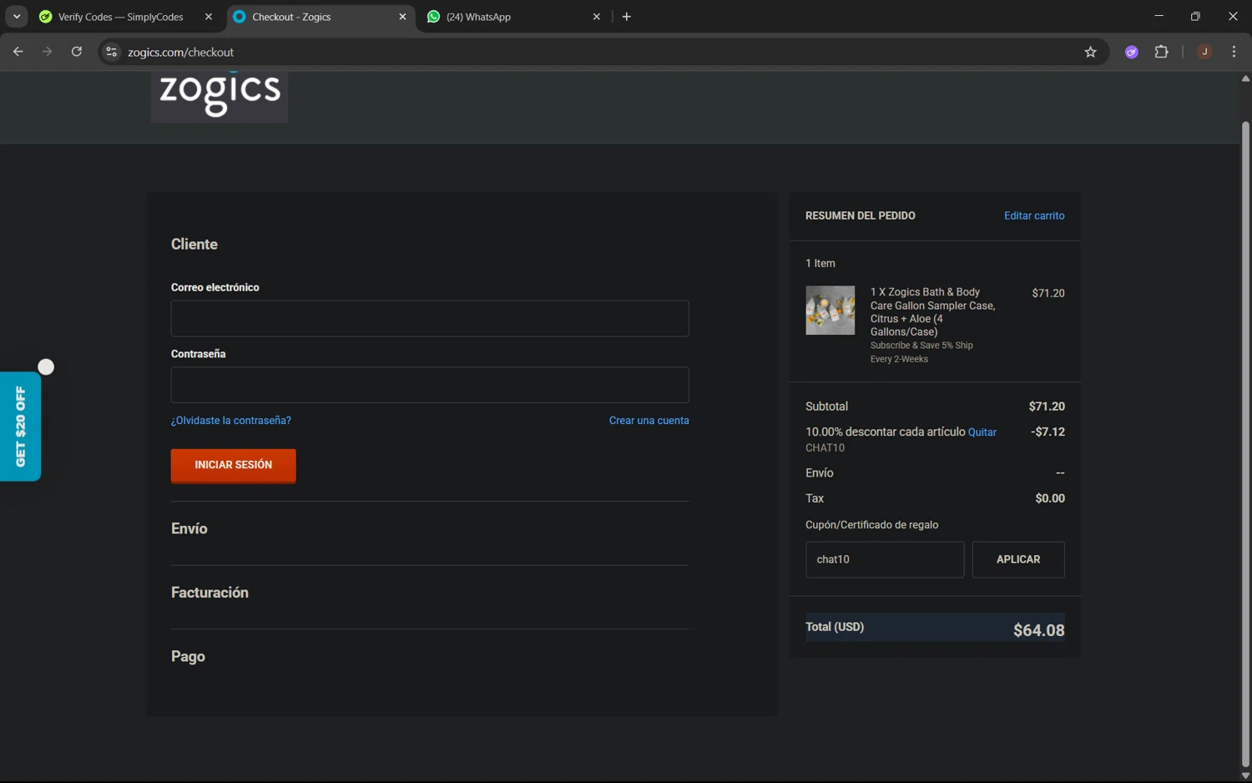This screenshot has height=783, width=1252.
Task: Go forward one page
Action: coord(48,52)
